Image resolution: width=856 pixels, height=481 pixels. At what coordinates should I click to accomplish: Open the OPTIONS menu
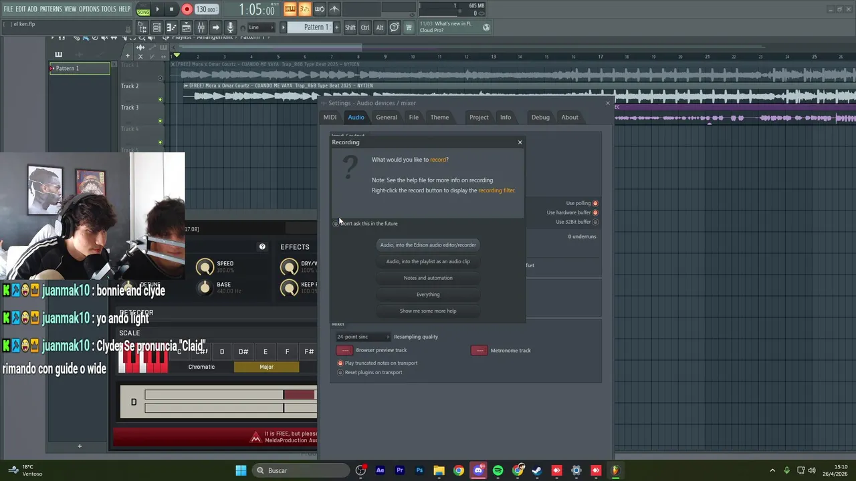pos(89,9)
